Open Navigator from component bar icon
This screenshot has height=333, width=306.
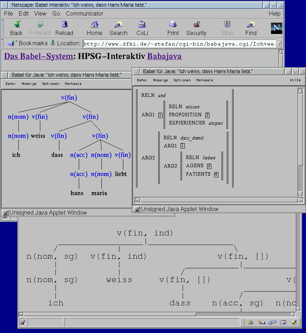point(250,322)
